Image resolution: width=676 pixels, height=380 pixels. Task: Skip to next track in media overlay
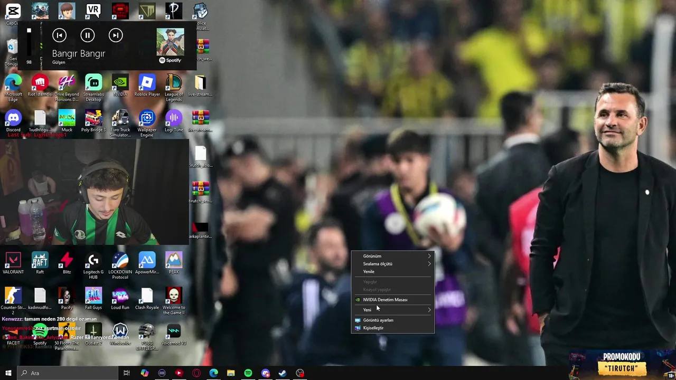tap(116, 35)
